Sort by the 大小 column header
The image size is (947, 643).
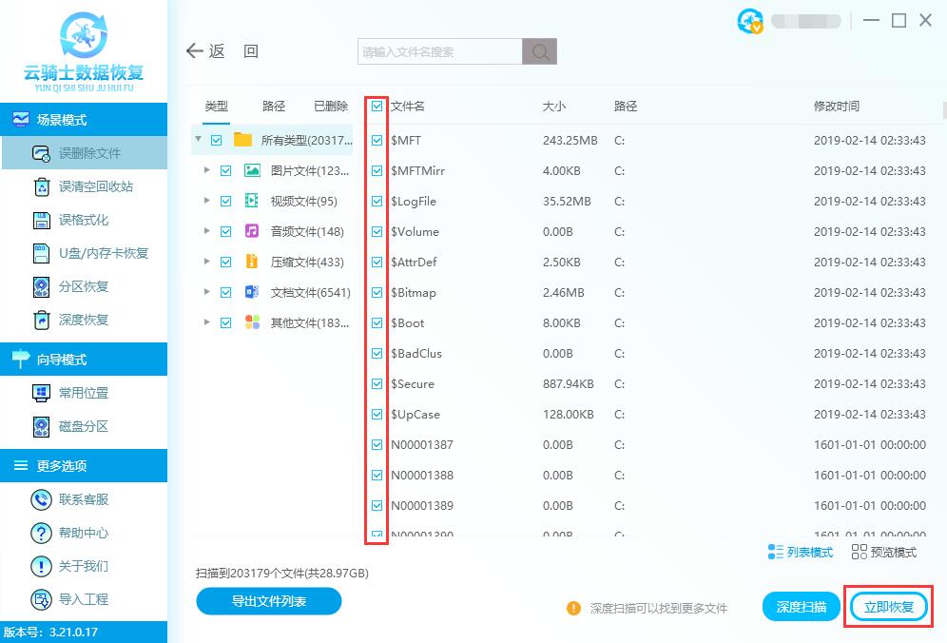click(553, 107)
